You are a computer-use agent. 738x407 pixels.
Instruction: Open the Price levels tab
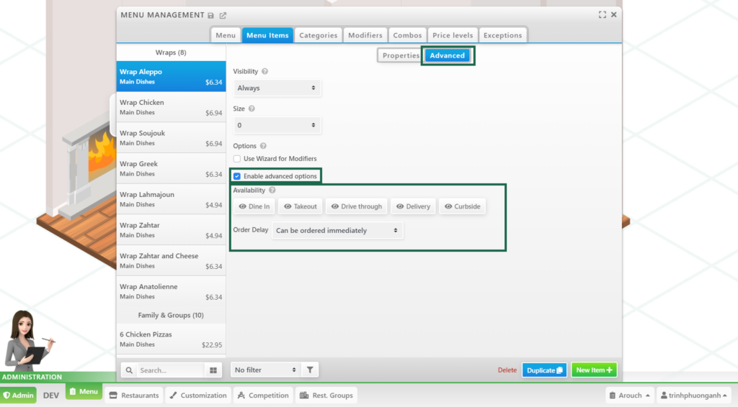(x=453, y=35)
